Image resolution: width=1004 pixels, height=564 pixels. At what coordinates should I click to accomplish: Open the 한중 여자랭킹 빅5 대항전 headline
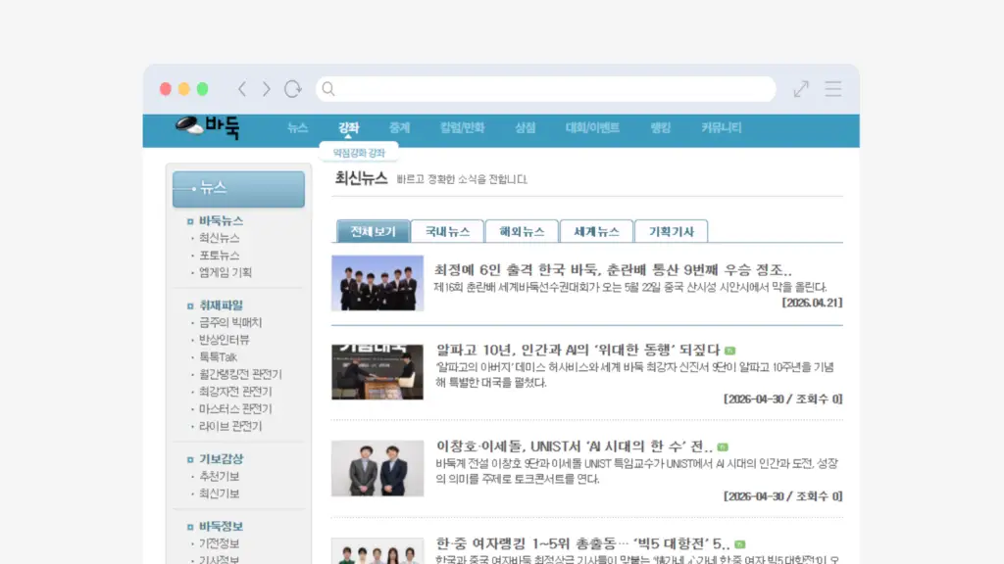(582, 544)
